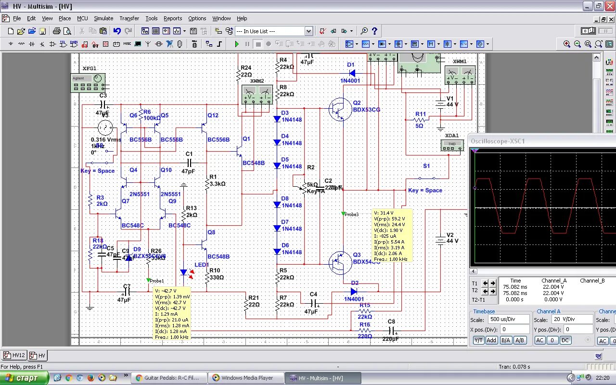Run the simulation
The height and width of the screenshot is (385, 616).
click(237, 44)
